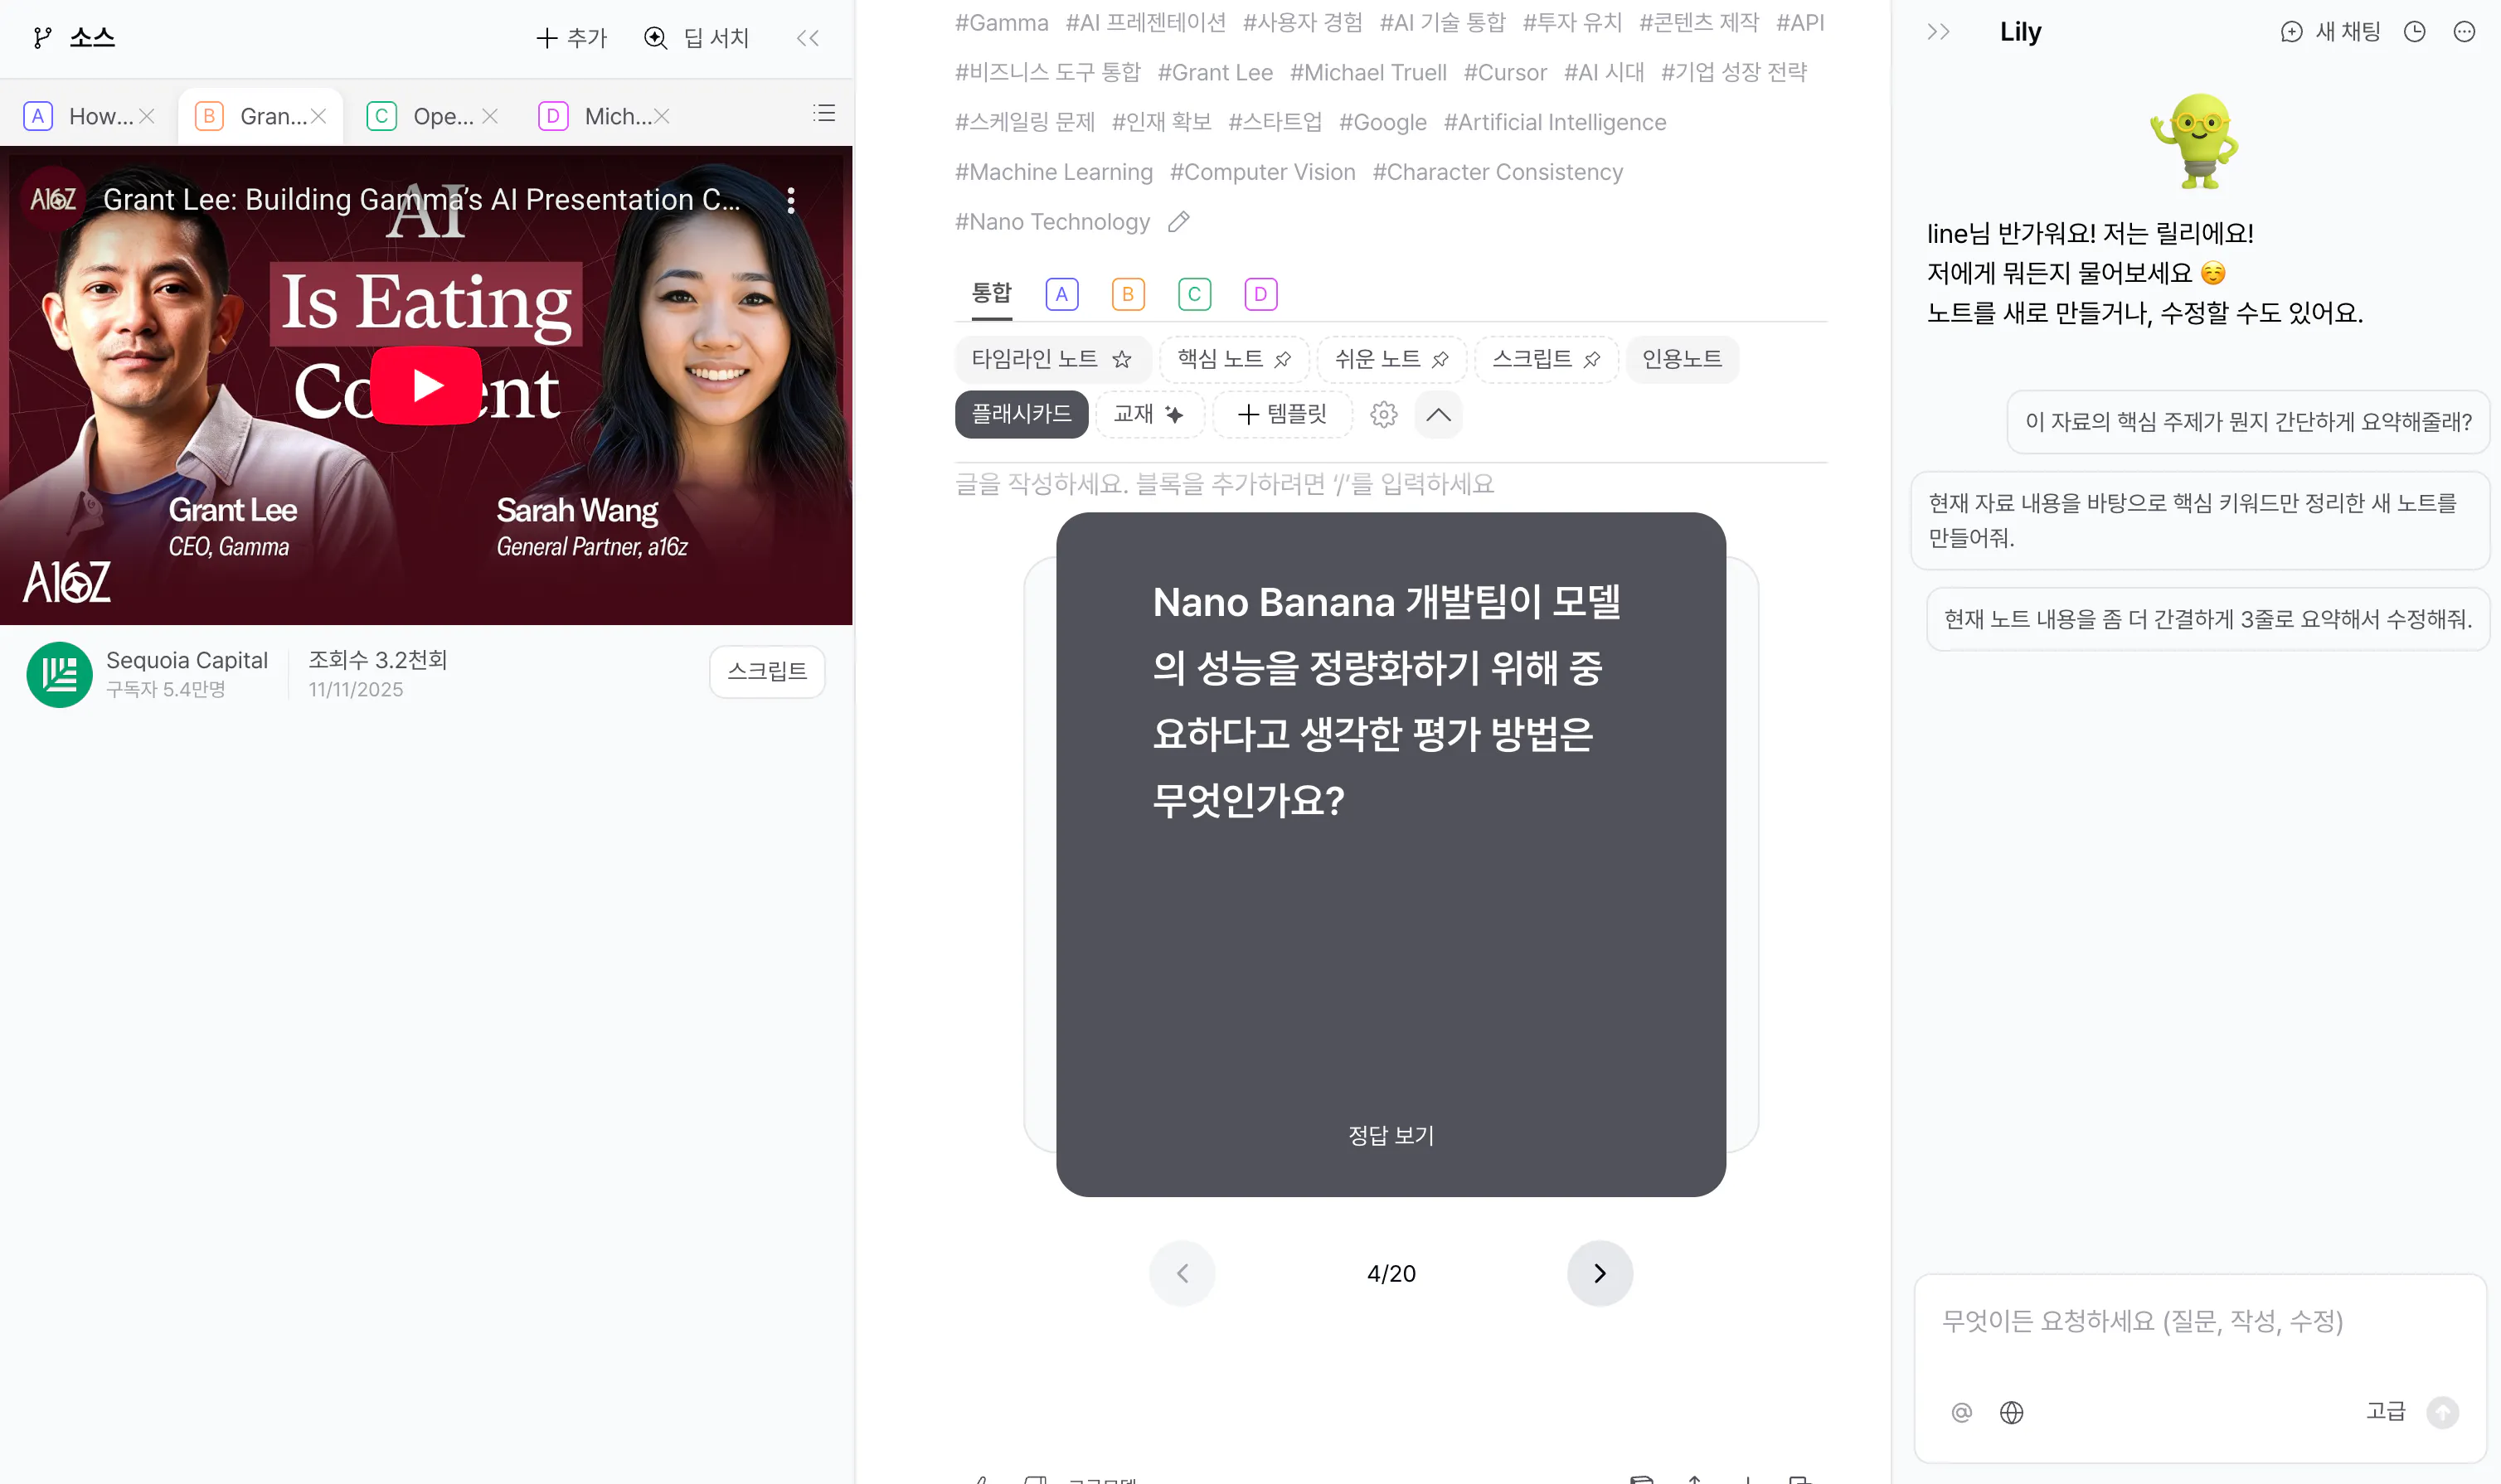Edit tags using the pencil icon
This screenshot has height=1484, width=2501.
(1179, 221)
